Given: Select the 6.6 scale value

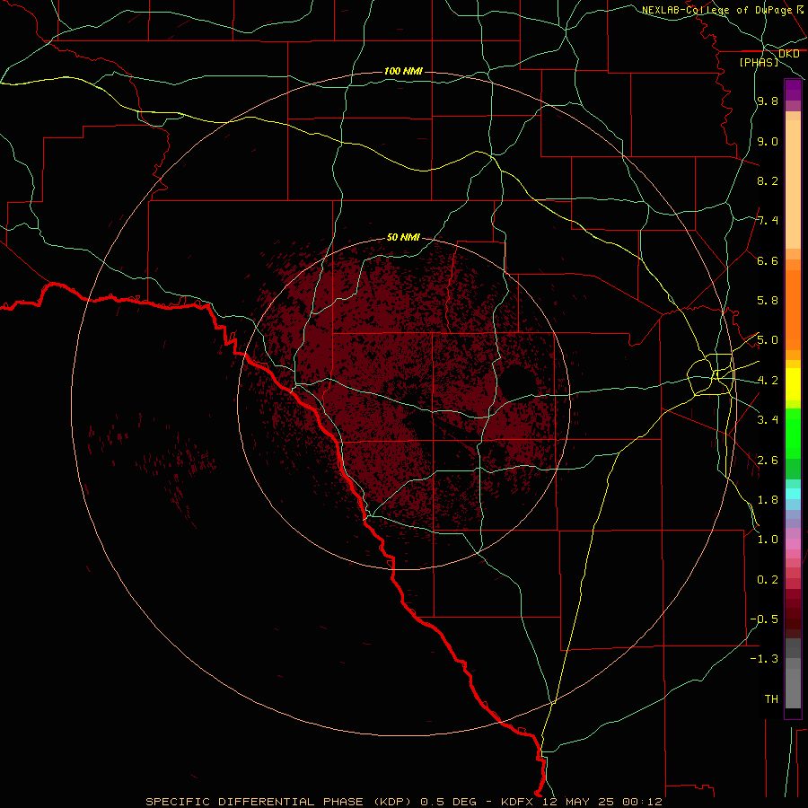Looking at the screenshot, I should point(768,260).
